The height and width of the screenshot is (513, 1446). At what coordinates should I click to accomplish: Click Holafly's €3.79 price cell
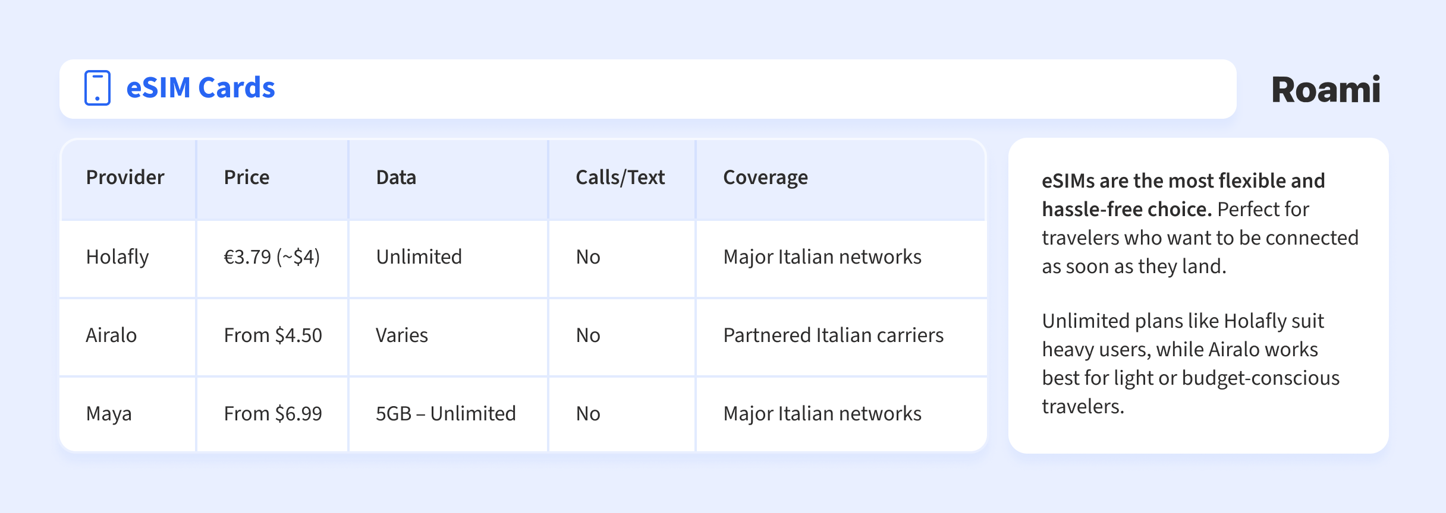click(272, 257)
